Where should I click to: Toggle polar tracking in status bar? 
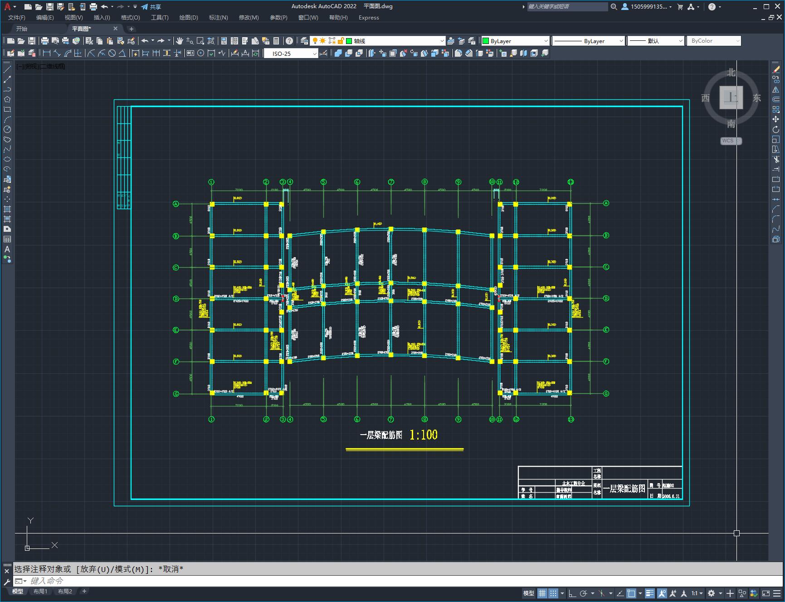tap(584, 593)
